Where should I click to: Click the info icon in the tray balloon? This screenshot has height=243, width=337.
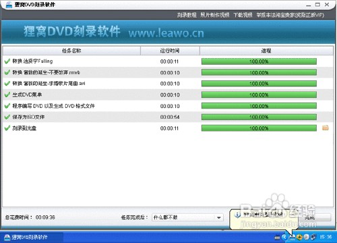tap(237, 215)
